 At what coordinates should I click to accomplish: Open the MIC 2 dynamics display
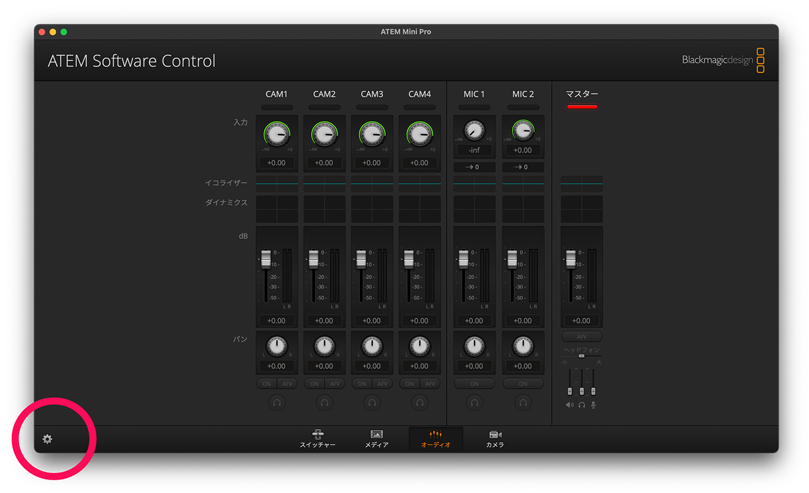[523, 209]
